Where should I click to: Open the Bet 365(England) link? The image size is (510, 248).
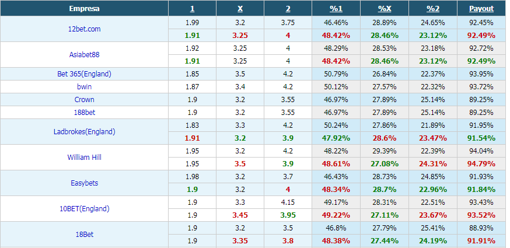(84, 74)
